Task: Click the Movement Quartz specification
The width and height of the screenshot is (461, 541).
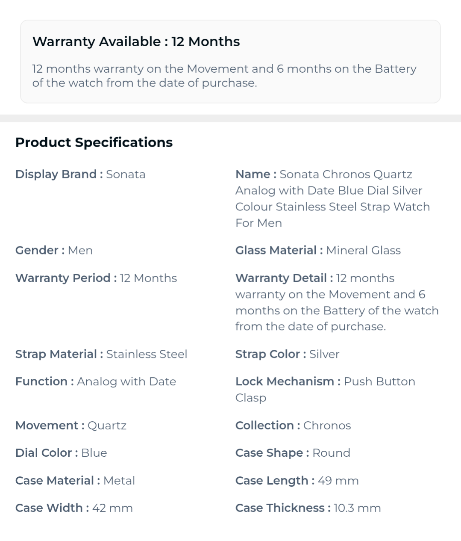Action: coord(71,426)
